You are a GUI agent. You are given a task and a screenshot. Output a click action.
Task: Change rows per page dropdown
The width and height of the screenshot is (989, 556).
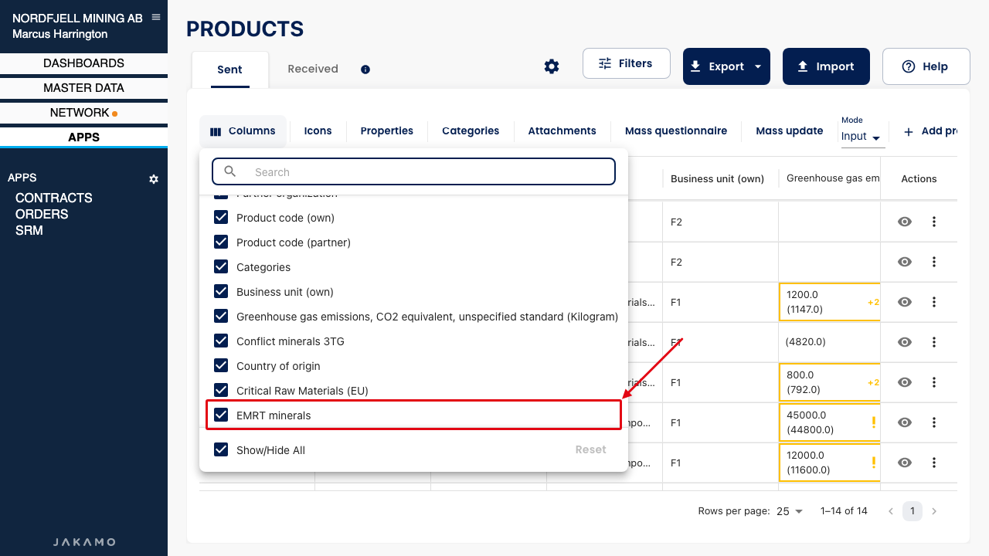pos(790,511)
